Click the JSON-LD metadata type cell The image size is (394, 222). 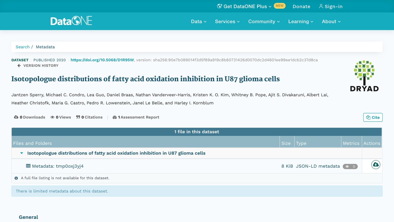[x=318, y=166]
